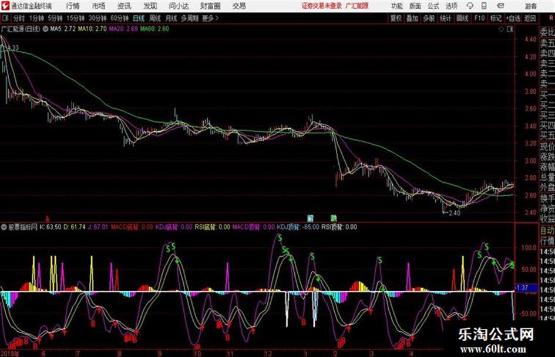Open the 市场 menu
The height and width of the screenshot is (357, 555).
[99, 6]
